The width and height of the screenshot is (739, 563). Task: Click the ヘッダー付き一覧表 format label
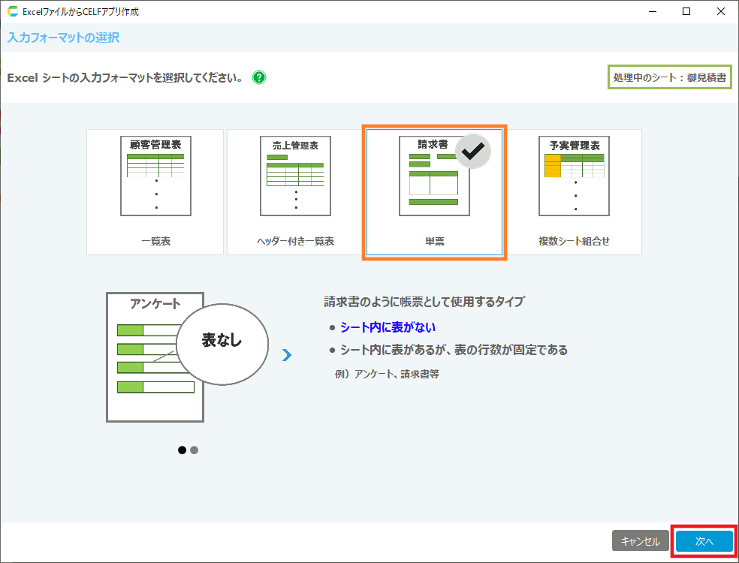[295, 241]
